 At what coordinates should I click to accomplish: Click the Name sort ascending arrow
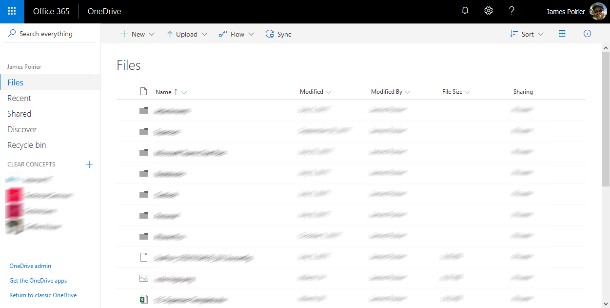176,92
